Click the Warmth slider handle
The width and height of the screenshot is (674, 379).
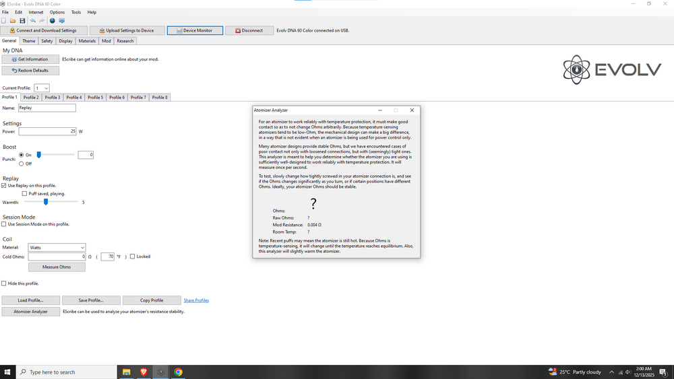click(x=46, y=202)
